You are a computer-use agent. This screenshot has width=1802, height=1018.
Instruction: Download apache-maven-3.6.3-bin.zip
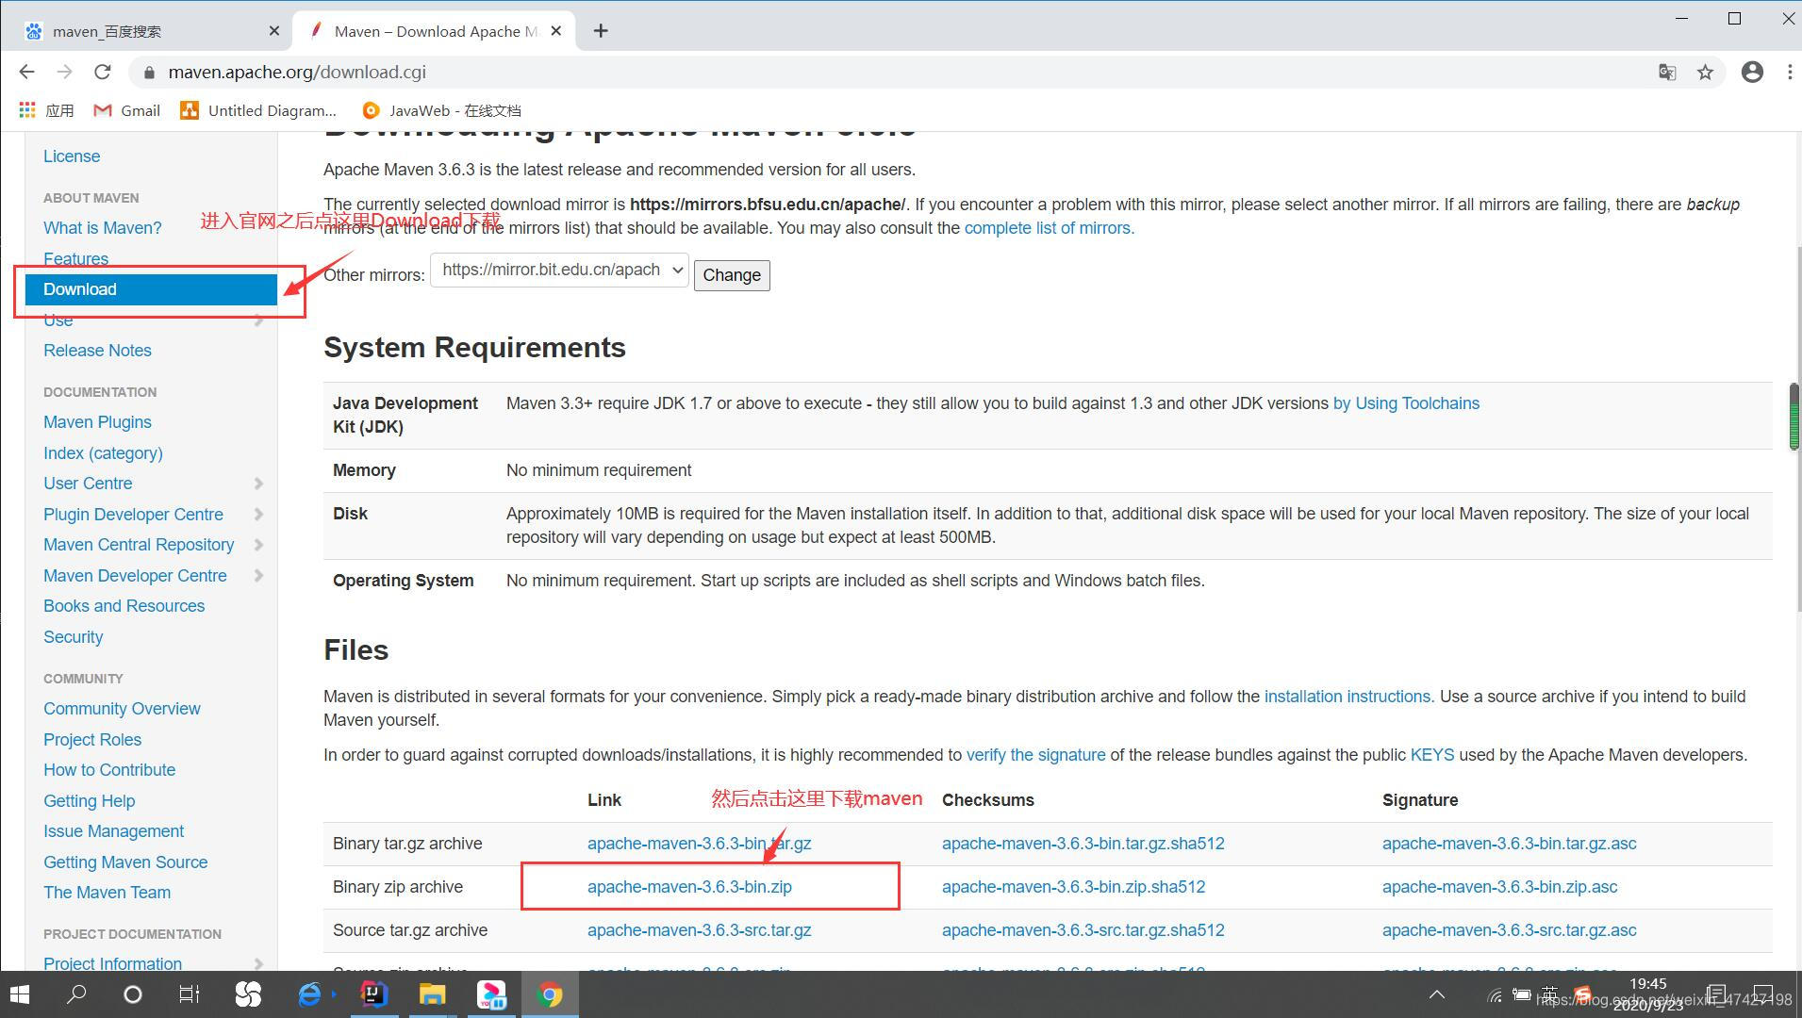689,887
